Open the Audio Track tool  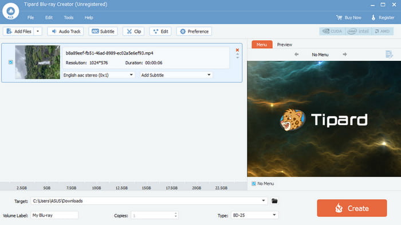point(65,31)
